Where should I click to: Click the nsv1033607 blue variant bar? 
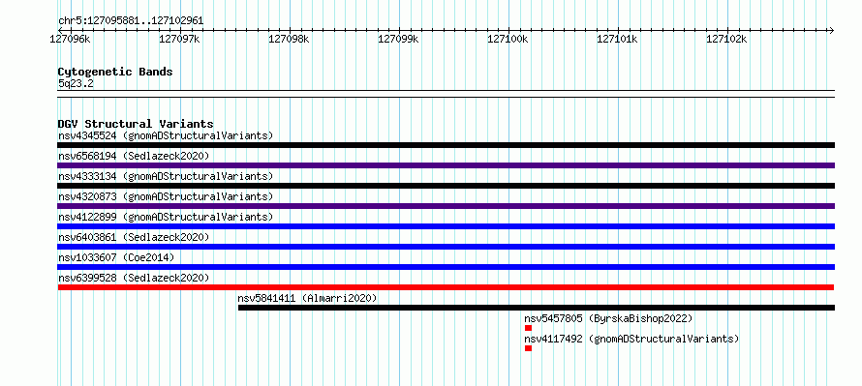[446, 267]
